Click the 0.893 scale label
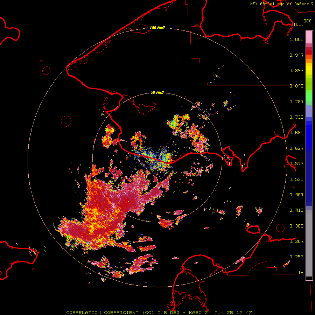The height and width of the screenshot is (315, 315). [x=296, y=70]
